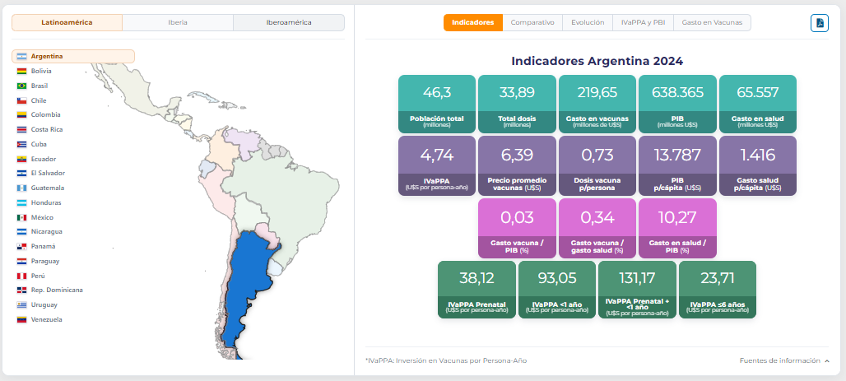The height and width of the screenshot is (381, 846).
Task: Click the México flag icon
Action: (21, 217)
